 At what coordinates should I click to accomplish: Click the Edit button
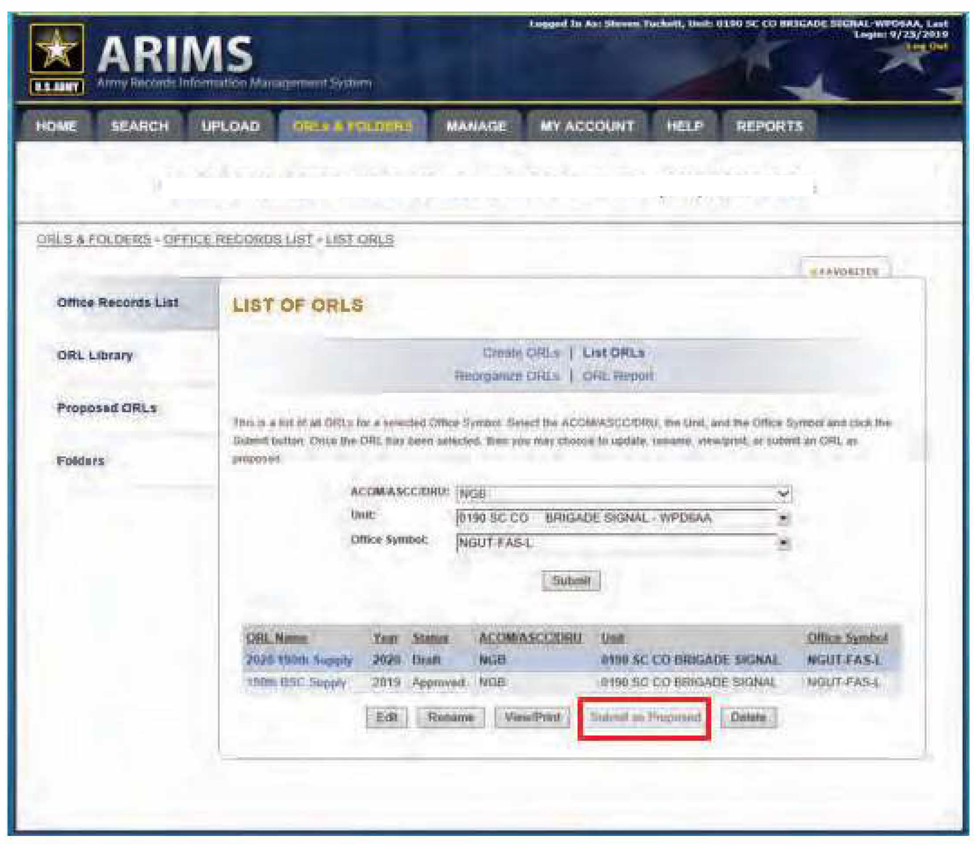pyautogui.click(x=387, y=717)
